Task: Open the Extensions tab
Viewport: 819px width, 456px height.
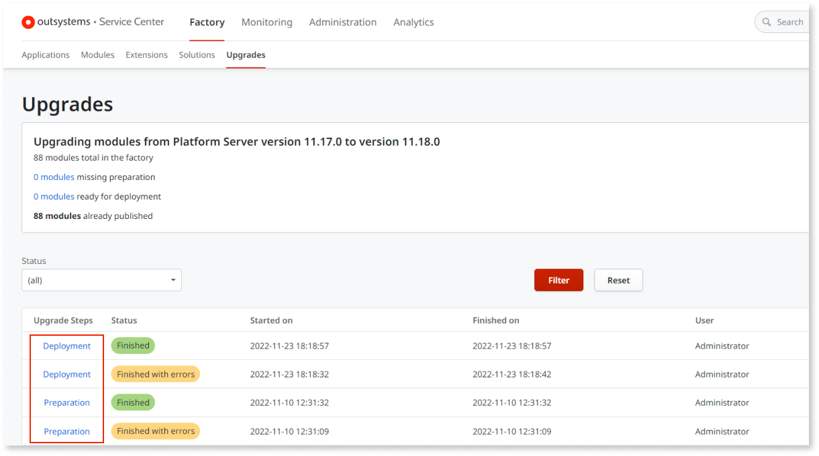Action: [x=146, y=54]
